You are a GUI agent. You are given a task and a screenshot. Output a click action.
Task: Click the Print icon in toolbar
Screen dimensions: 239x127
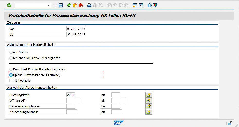pos(89,5)
